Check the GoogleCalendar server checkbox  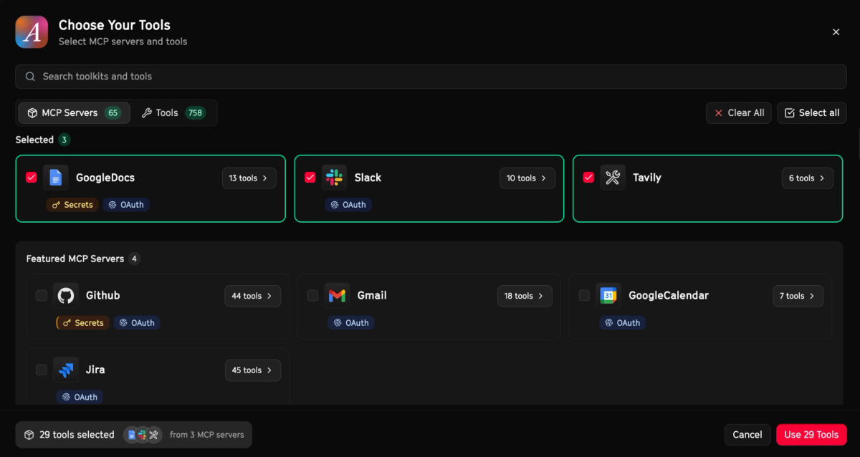584,296
